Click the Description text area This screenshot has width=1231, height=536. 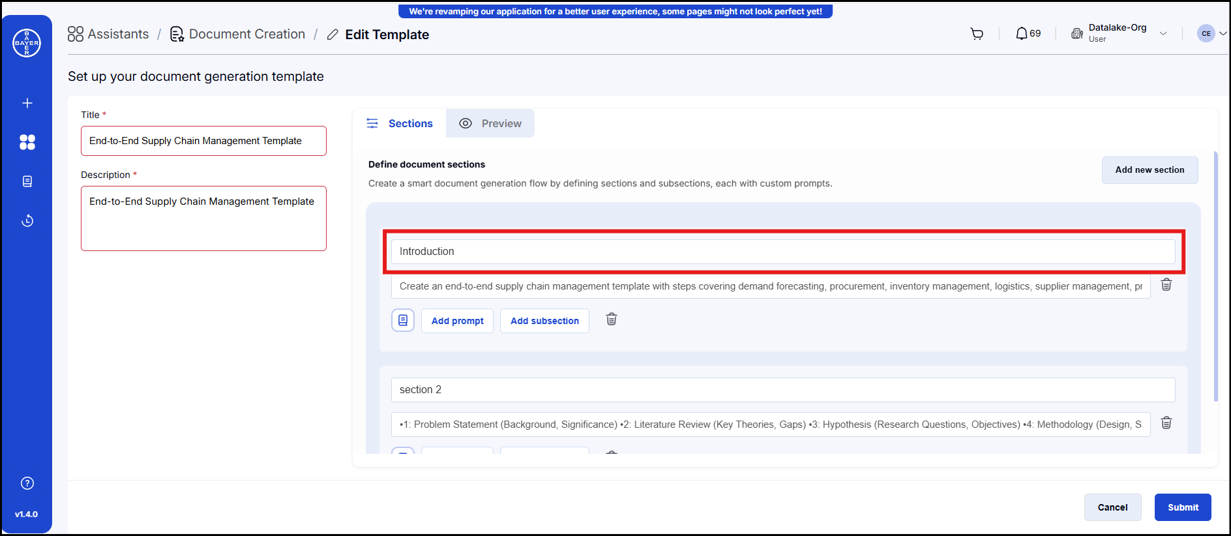click(x=203, y=218)
